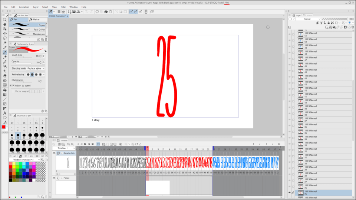
Task: Switch to the Marker sub tool tab
Action: 37,20
